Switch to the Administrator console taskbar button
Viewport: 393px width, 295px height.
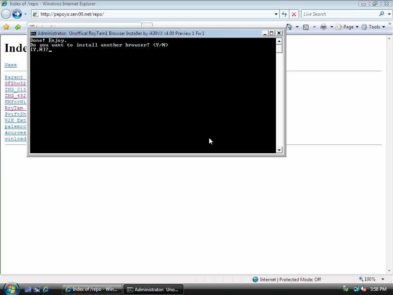click(x=154, y=290)
